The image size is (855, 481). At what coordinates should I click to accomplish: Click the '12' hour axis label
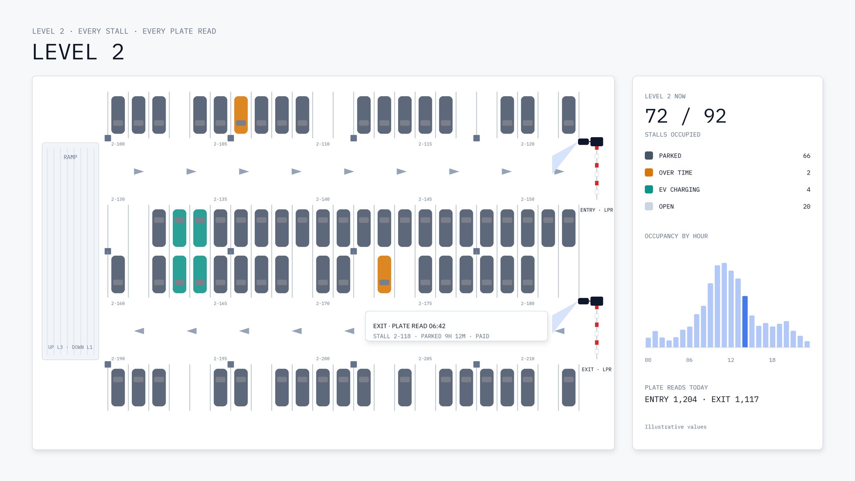[731, 360]
